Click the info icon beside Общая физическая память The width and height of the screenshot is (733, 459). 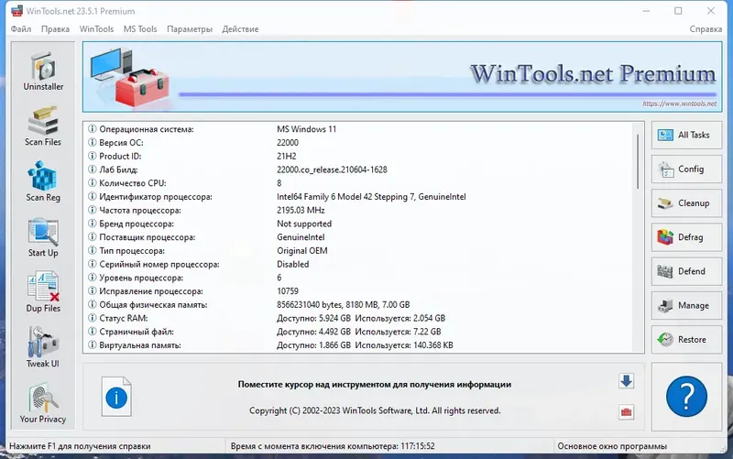point(93,305)
